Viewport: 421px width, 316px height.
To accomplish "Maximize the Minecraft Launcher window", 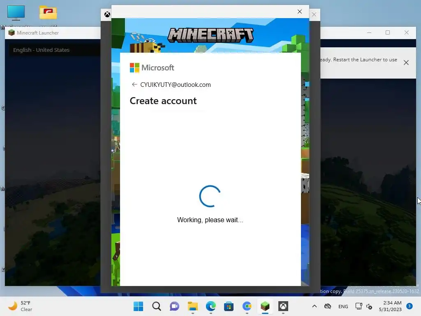I will coord(387,33).
